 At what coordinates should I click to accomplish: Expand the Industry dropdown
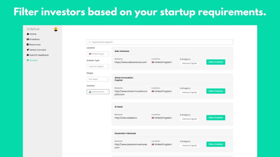(x=98, y=92)
